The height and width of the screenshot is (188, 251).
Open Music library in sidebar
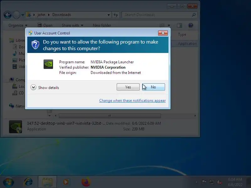click(19, 53)
